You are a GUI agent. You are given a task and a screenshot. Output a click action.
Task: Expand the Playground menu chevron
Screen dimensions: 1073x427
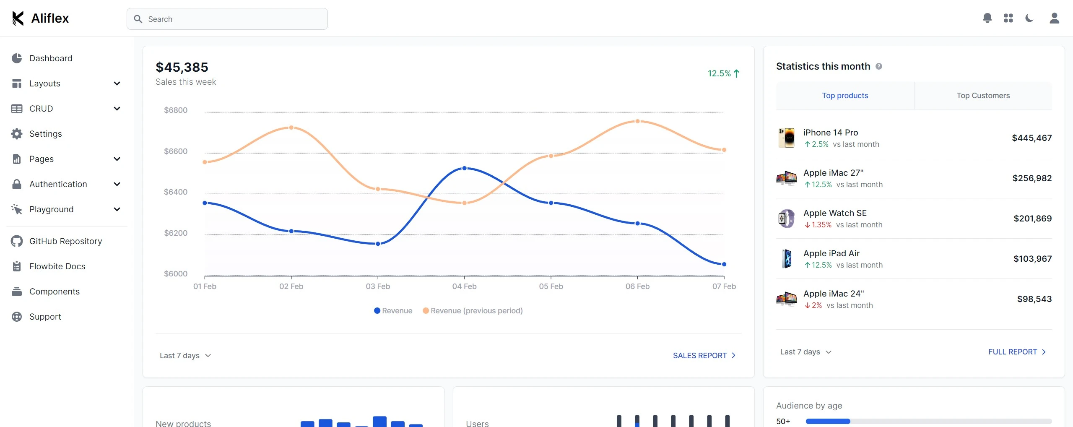[x=117, y=209]
